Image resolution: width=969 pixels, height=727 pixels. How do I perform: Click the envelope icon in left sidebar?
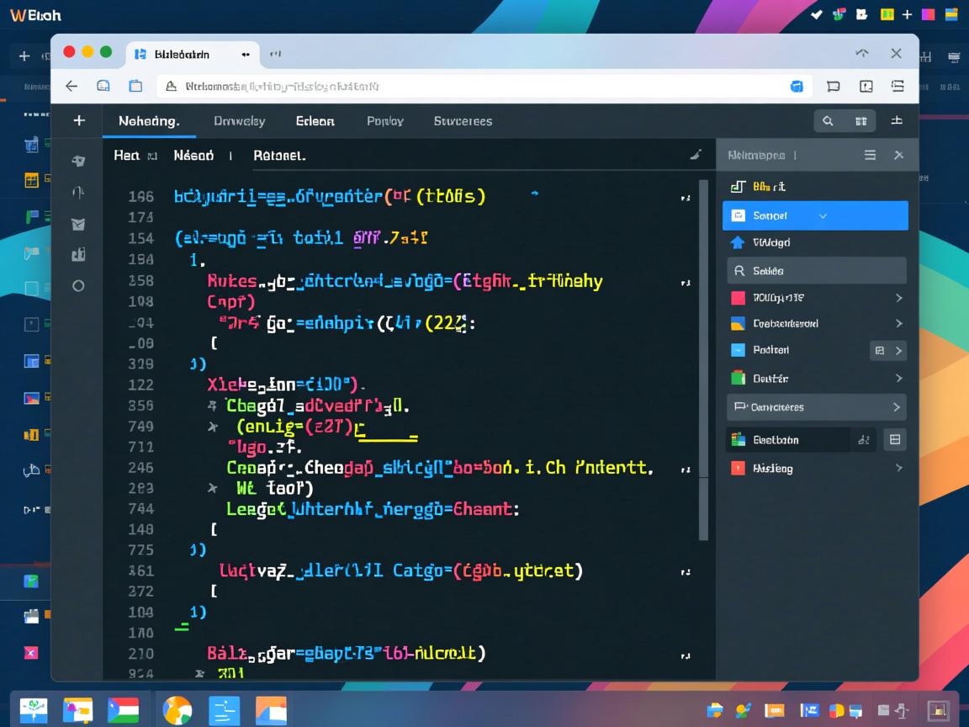point(78,224)
